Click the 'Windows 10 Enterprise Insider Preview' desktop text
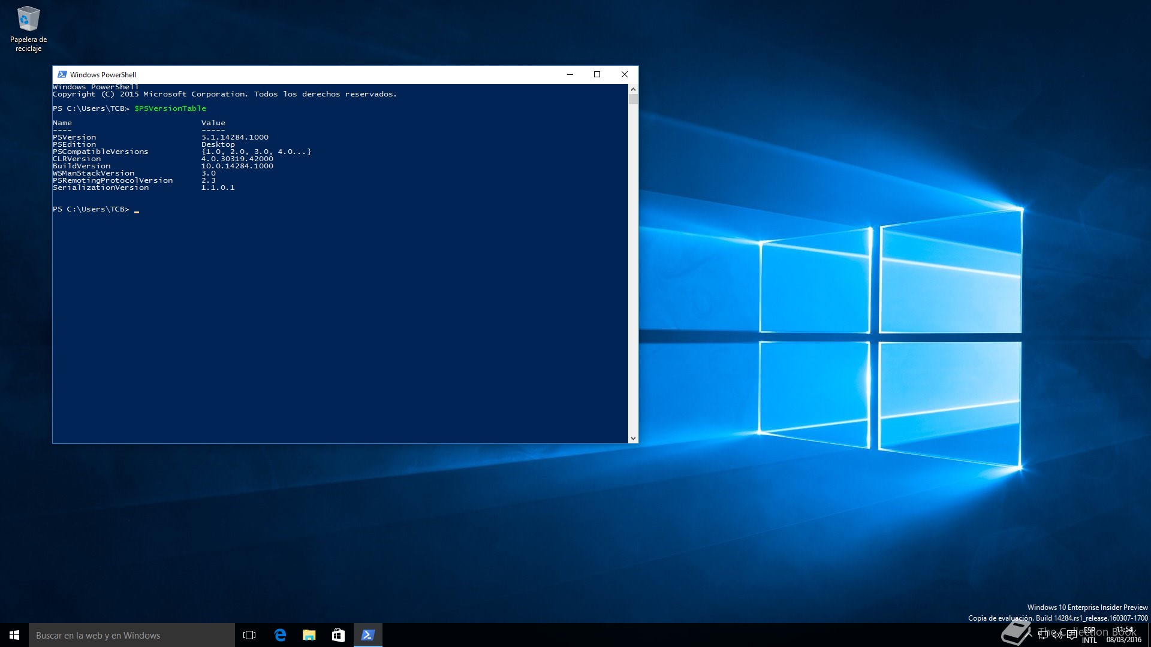The height and width of the screenshot is (647, 1151). point(1087,607)
